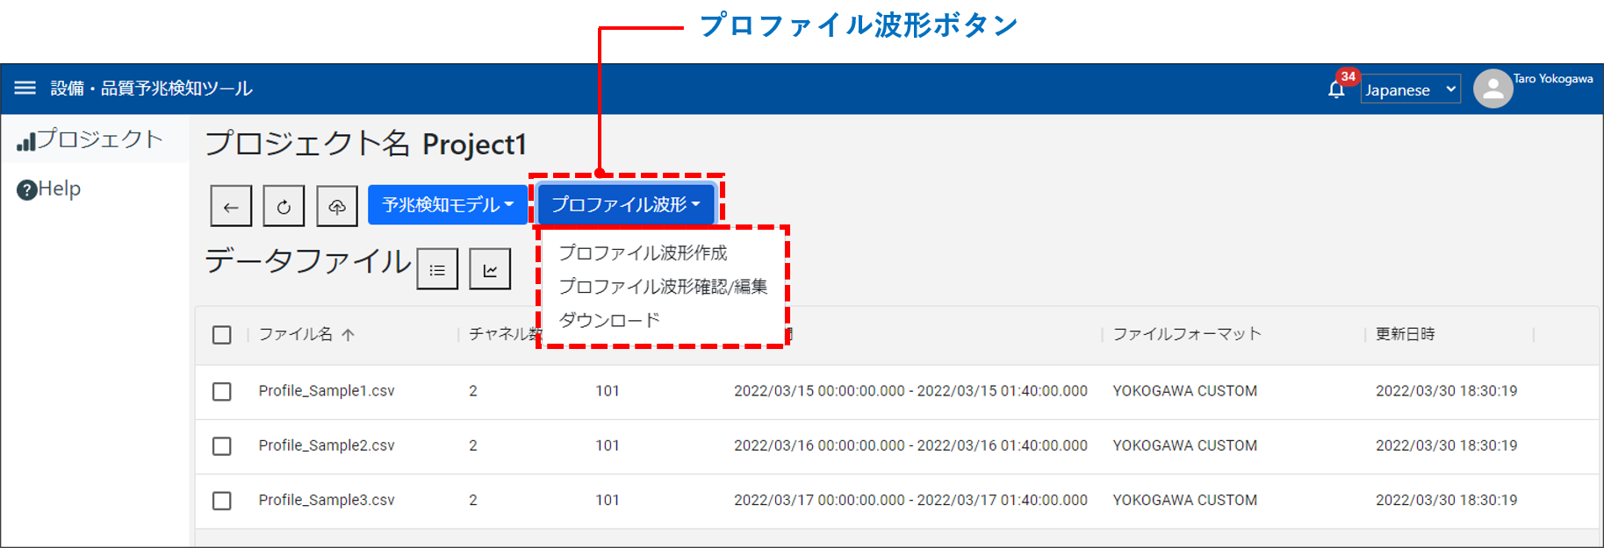Collapse the プロファイル波形 dropdown button
Screen dimensions: 1604x548
pos(626,204)
